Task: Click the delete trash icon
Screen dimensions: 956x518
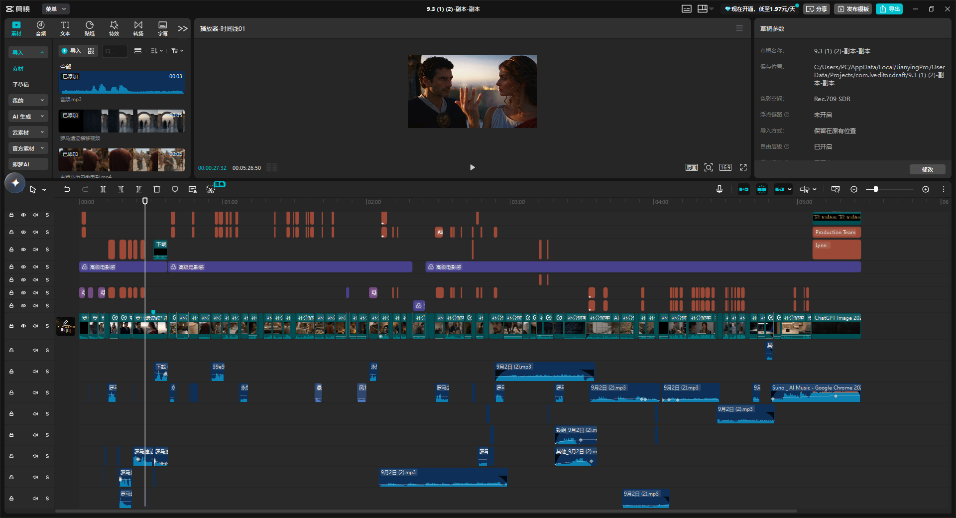Action: [x=157, y=189]
